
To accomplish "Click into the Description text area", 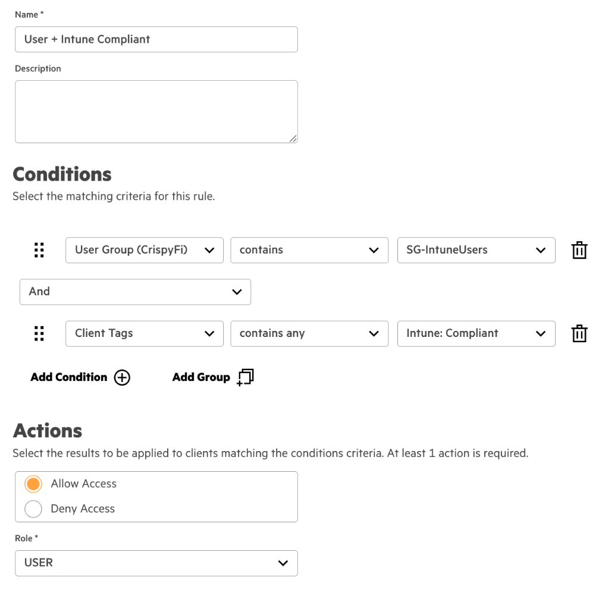I will (156, 112).
